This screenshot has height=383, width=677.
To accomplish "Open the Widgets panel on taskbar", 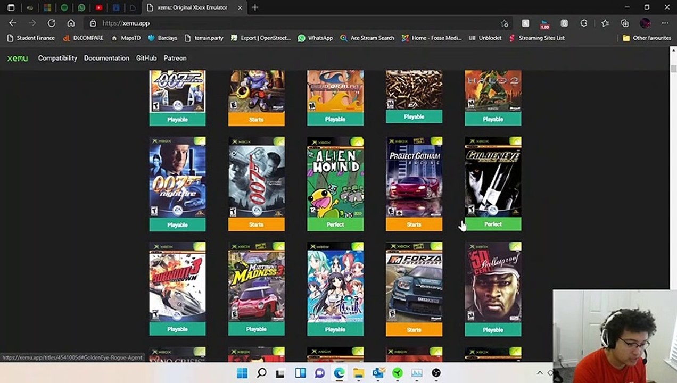I will 300,373.
